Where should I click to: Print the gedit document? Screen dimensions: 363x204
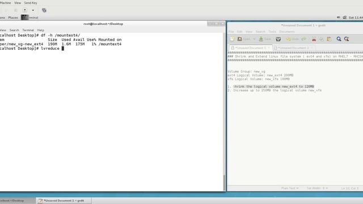[278, 39]
